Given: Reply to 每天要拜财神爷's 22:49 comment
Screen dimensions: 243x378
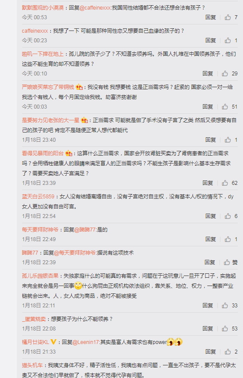Looking at the screenshot, I should (x=210, y=239).
